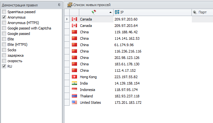Image resolution: width=213 pixels, height=123 pixels.
Task: Click China flag for 112.4.17.152
Action: (74, 70)
